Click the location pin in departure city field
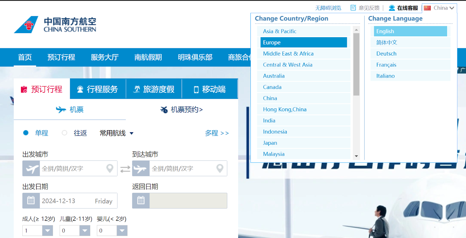Image resolution: width=466 pixels, height=238 pixels. 110,168
